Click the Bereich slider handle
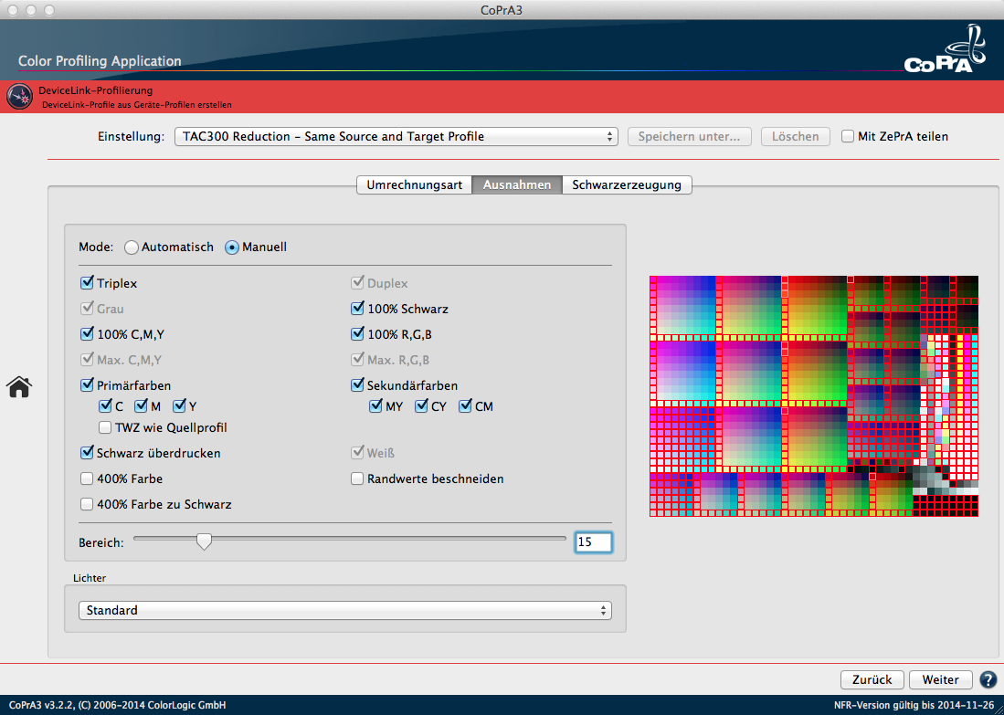 point(204,542)
